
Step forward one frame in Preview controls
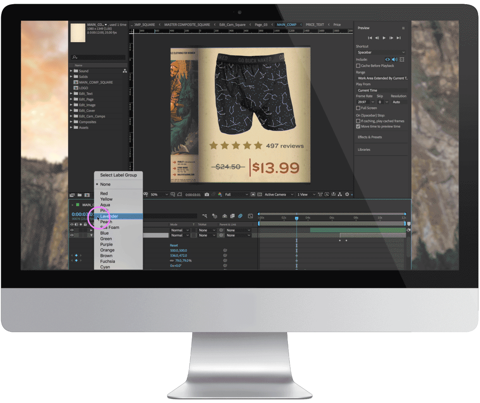(391, 38)
